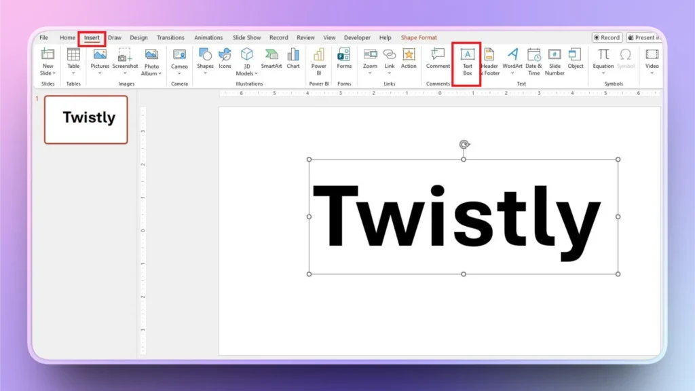695x391 pixels.
Task: Select the Twistly slide thumbnail
Action: pyautogui.click(x=86, y=119)
